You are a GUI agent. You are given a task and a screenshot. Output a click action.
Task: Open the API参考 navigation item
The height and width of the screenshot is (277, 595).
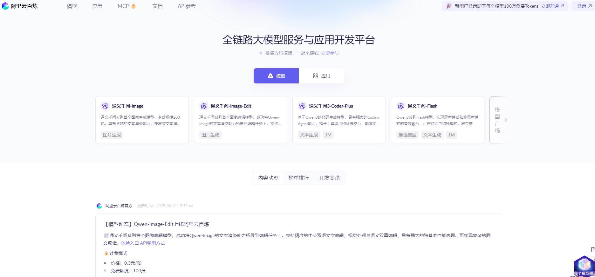click(187, 6)
